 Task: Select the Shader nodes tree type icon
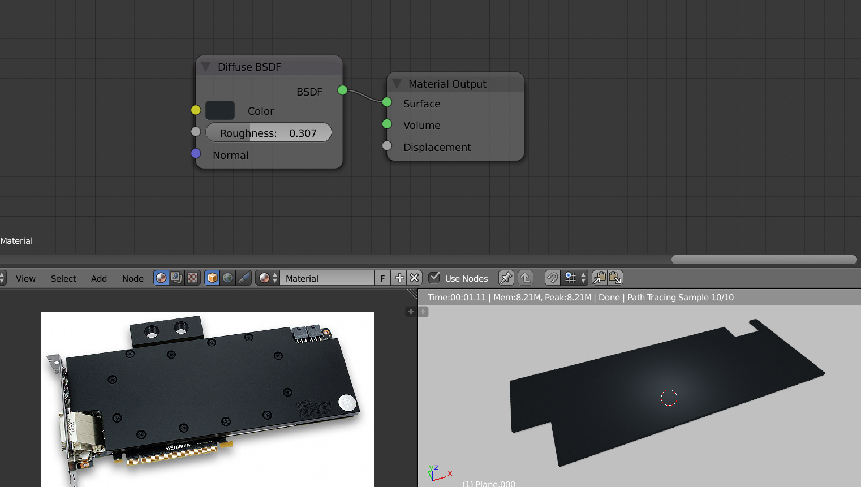(x=161, y=278)
